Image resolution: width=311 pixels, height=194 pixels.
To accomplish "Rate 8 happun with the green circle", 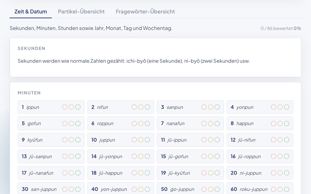I will click(287, 124).
